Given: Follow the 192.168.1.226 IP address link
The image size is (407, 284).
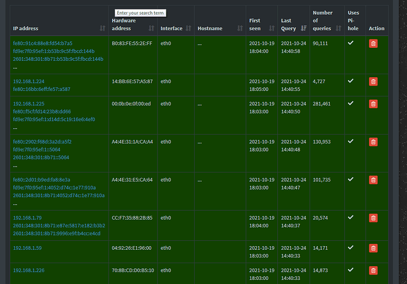Looking at the screenshot, I should point(28,270).
